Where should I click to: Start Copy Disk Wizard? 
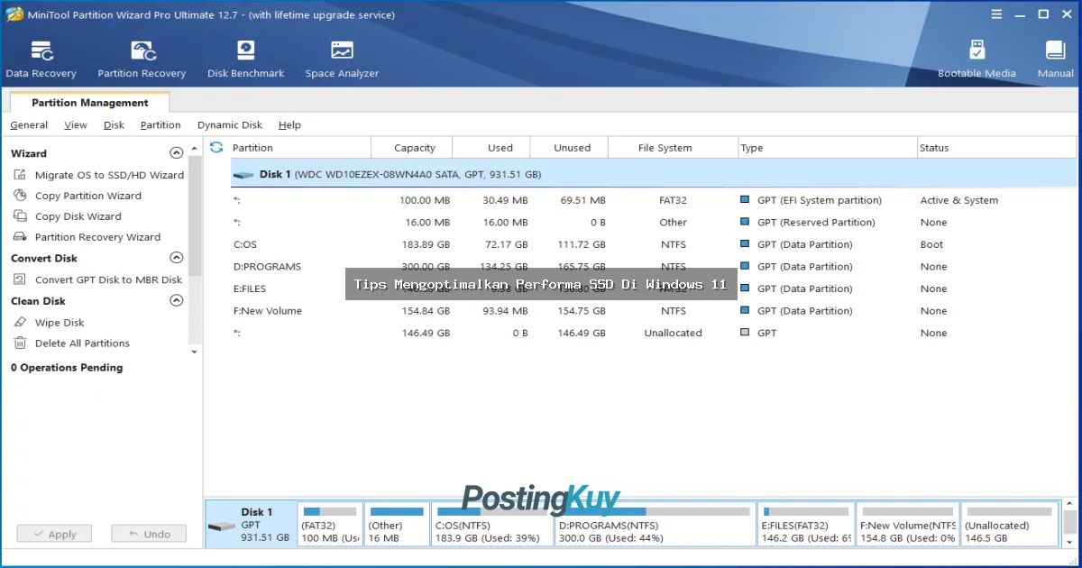68,216
